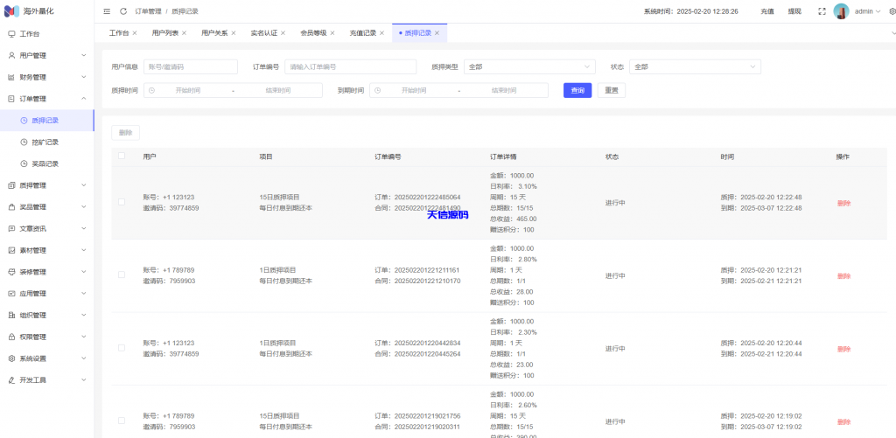Switch to the 实名认证 tab
This screenshot has height=438, width=896.
pyautogui.click(x=264, y=33)
